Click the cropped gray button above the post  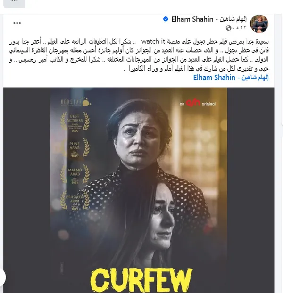(x=15, y=4)
